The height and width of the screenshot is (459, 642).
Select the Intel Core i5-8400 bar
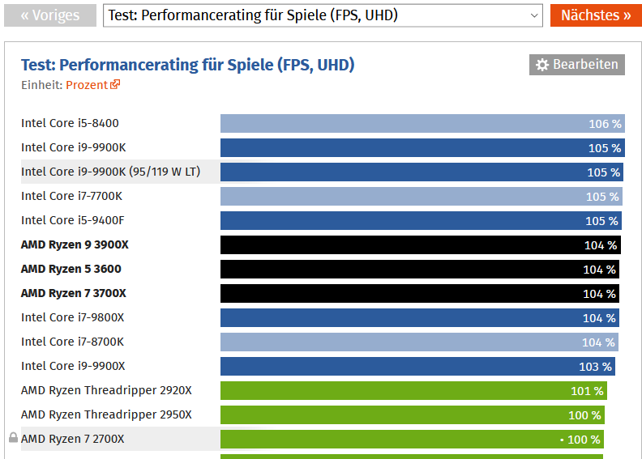pyautogui.click(x=422, y=123)
